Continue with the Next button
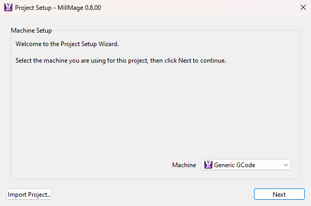Viewport: 311px width, 206px height. [x=279, y=194]
